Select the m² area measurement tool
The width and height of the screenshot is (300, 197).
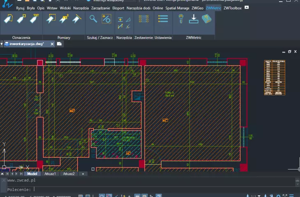pyautogui.click(x=64, y=19)
